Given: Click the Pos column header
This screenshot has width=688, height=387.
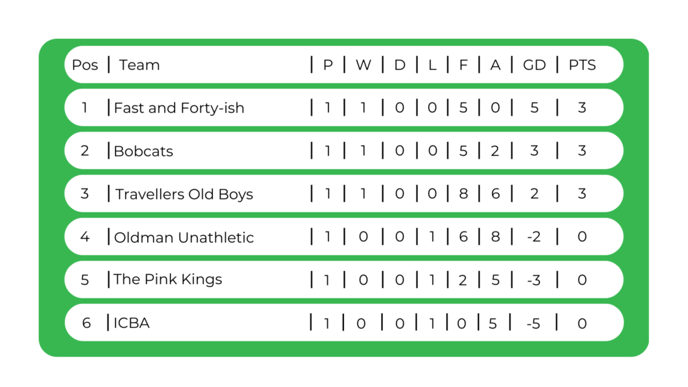Looking at the screenshot, I should point(85,65).
